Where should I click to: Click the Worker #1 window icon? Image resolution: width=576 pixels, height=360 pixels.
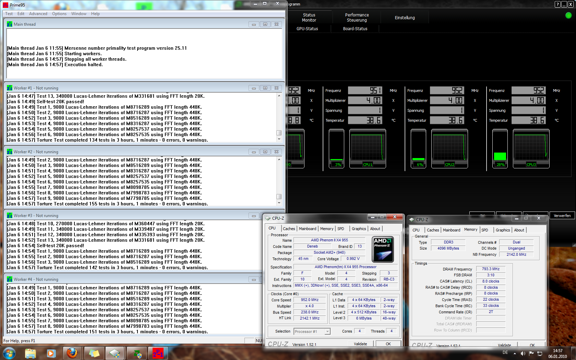tap(10, 88)
